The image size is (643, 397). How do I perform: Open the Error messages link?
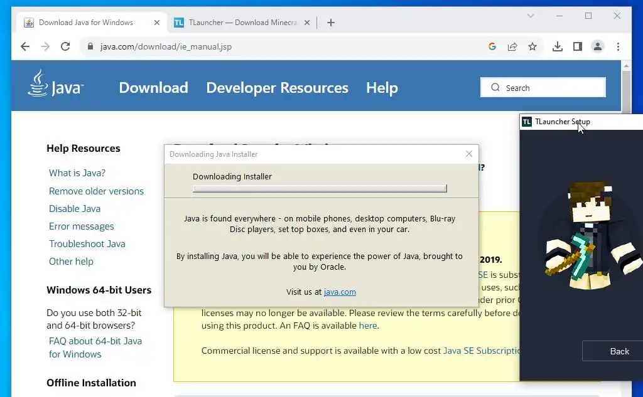coord(81,226)
